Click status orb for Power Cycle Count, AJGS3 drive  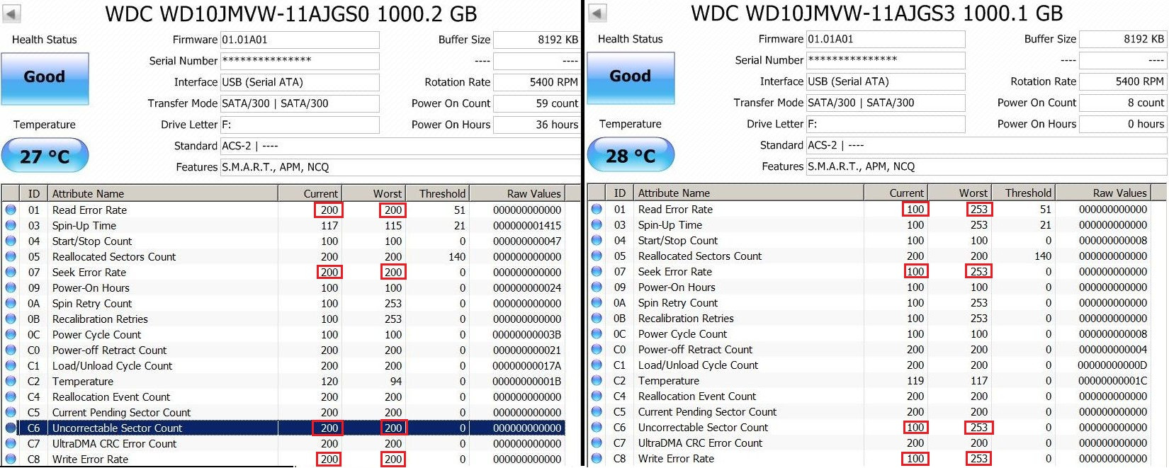click(597, 333)
